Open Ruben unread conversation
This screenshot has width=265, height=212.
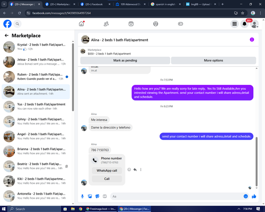click(36, 77)
